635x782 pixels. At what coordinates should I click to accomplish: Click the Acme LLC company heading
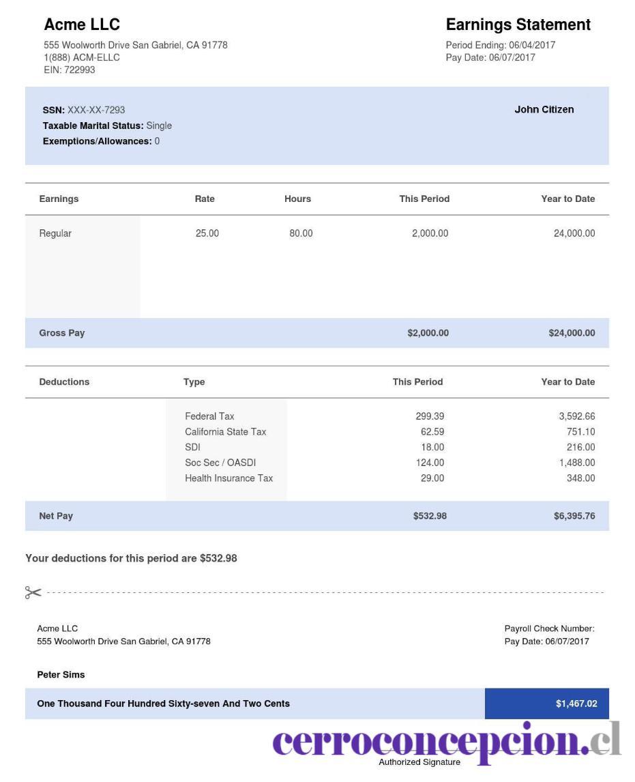coord(82,25)
